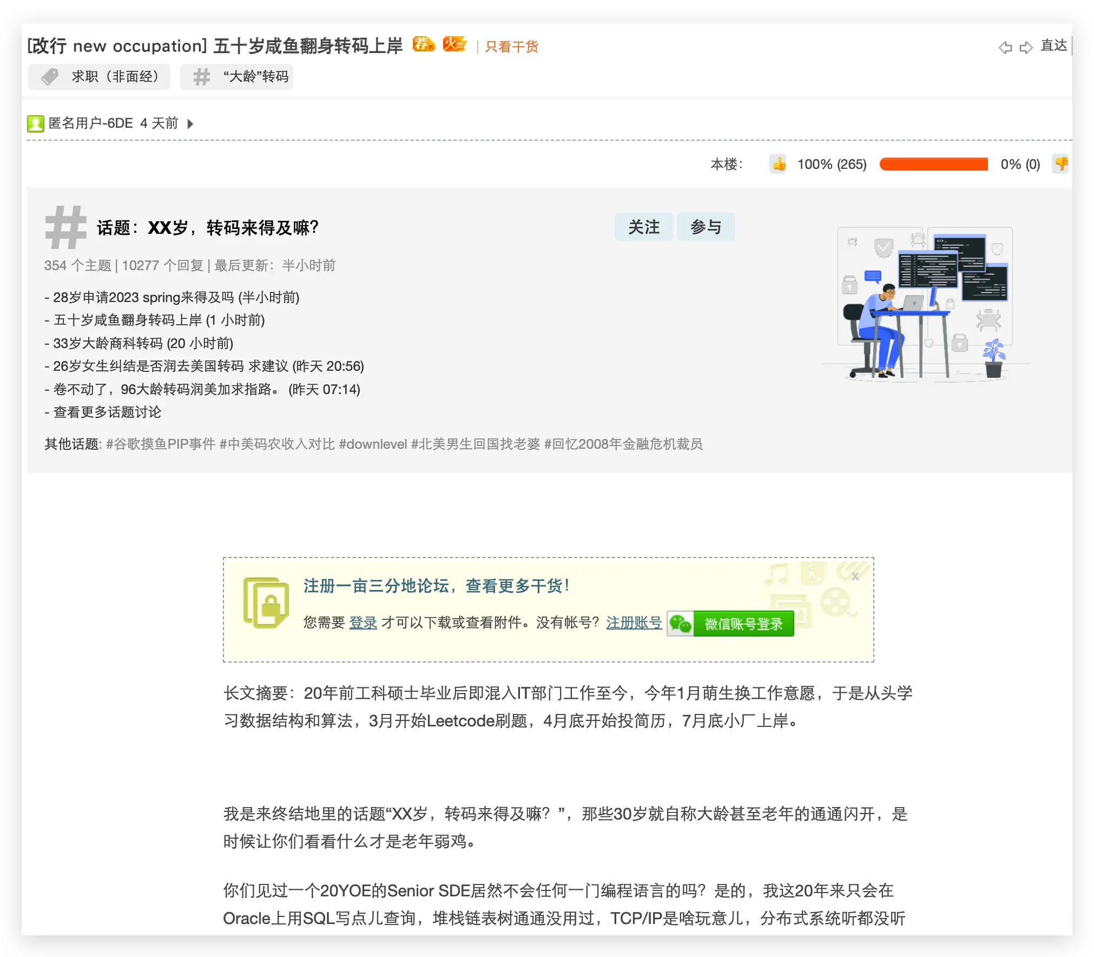Open 求职（非面经）category tag
1094x957 pixels.
100,77
